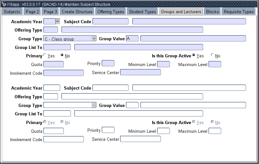Click the Subject Code field in first record
Viewport: 259px width, 164px height.
tap(110, 22)
